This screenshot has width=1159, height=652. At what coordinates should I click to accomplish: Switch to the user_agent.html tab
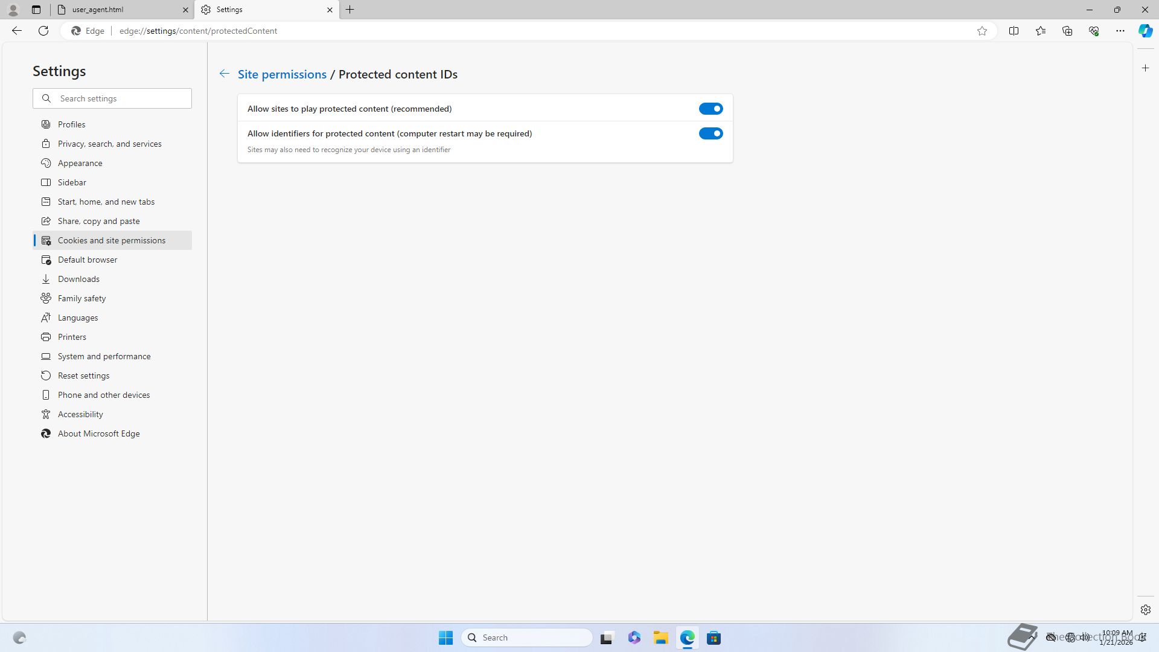point(121,10)
